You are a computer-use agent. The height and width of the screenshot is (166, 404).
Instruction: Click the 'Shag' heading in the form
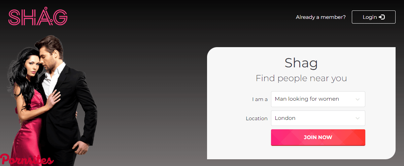301,63
